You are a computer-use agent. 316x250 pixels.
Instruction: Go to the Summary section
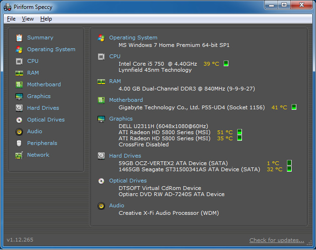click(x=40, y=38)
